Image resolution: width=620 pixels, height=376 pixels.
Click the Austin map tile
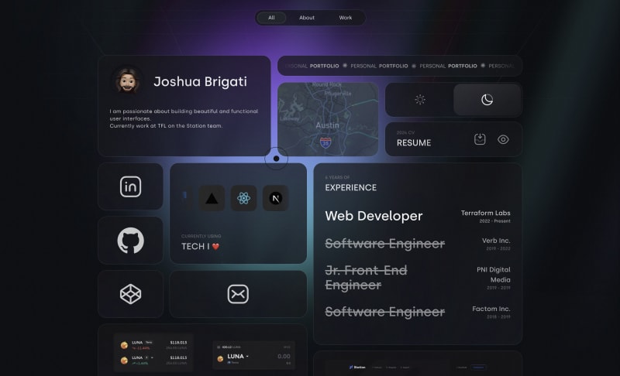coord(328,119)
